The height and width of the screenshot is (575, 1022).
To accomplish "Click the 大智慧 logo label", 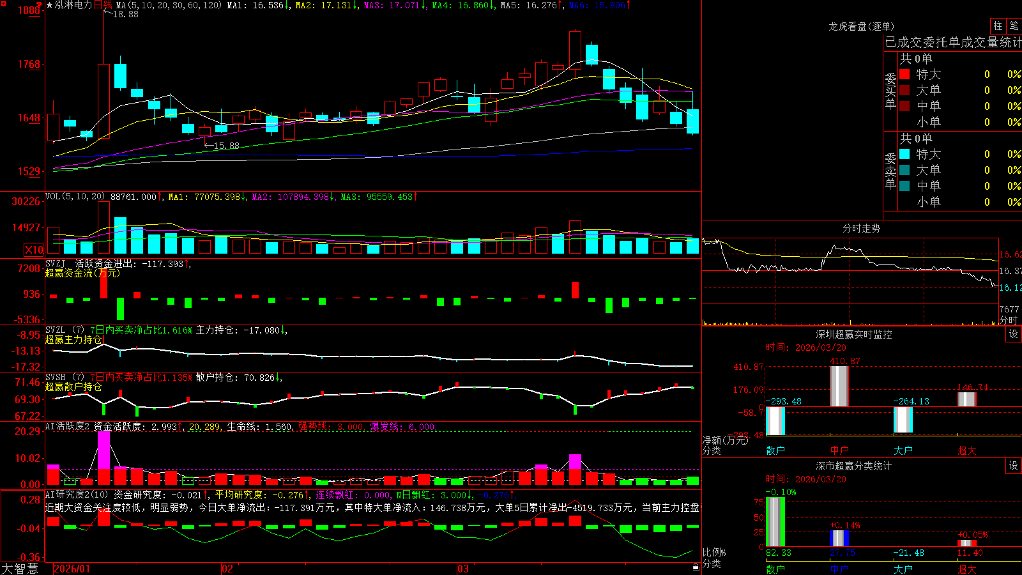I will 20,569.
